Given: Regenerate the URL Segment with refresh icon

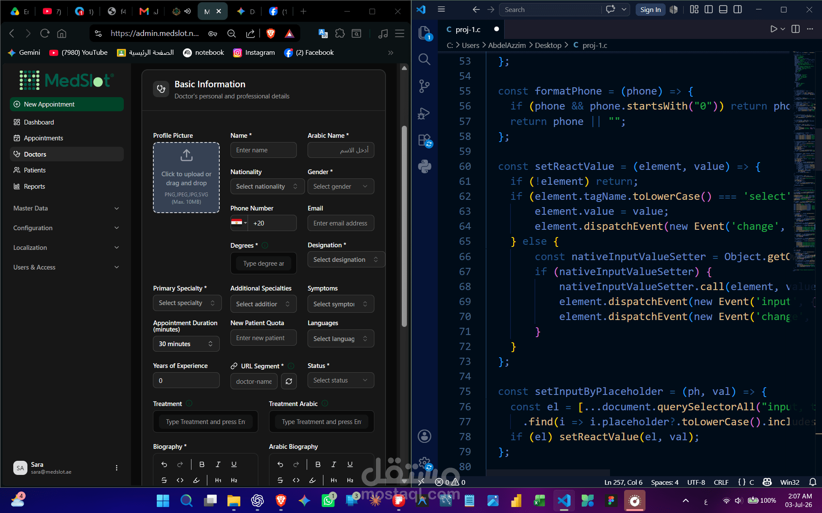Looking at the screenshot, I should 289,381.
